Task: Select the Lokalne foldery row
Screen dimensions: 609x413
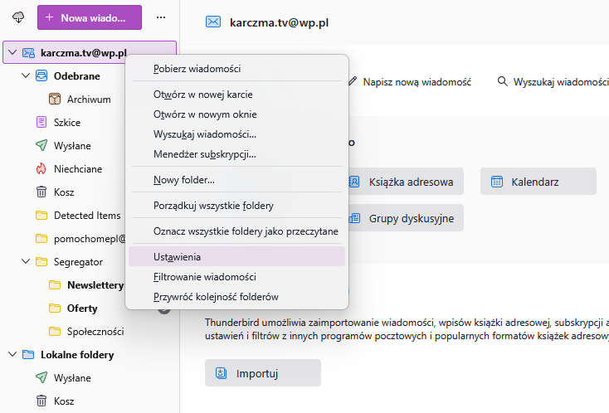Action: [90, 354]
